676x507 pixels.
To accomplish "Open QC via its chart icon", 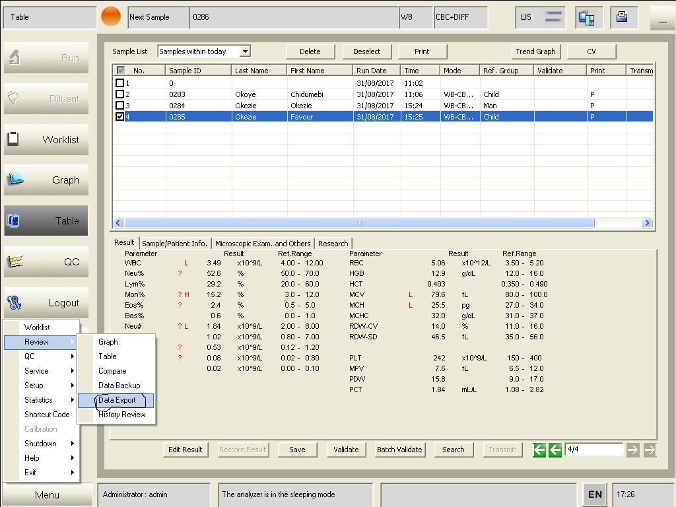I will pyautogui.click(x=15, y=261).
